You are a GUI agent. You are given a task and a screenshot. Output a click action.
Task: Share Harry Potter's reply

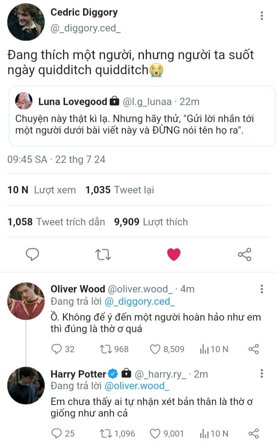pos(254,434)
